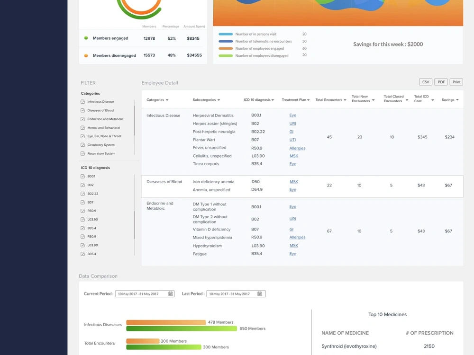
Task: Toggle B02.22 diagnosis checkbox
Action: coord(82,194)
